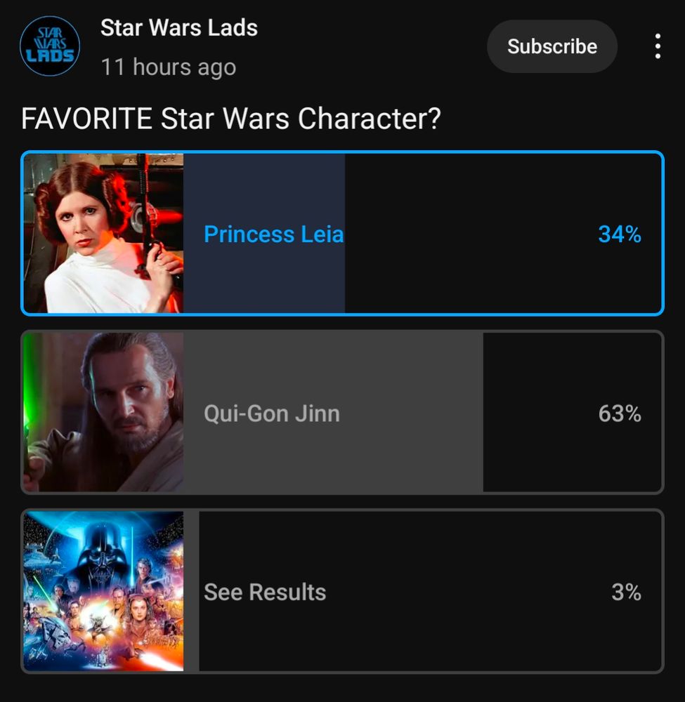The image size is (685, 702).
Task: Click the 'FAVORITE Star Wars Character?' poll question
Action: point(231,119)
